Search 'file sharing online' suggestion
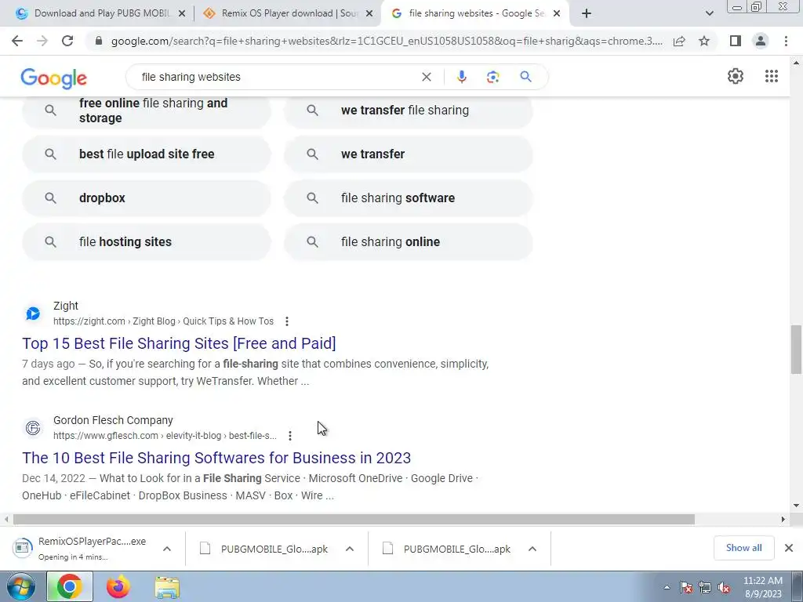Image resolution: width=803 pixels, height=602 pixels. click(409, 242)
